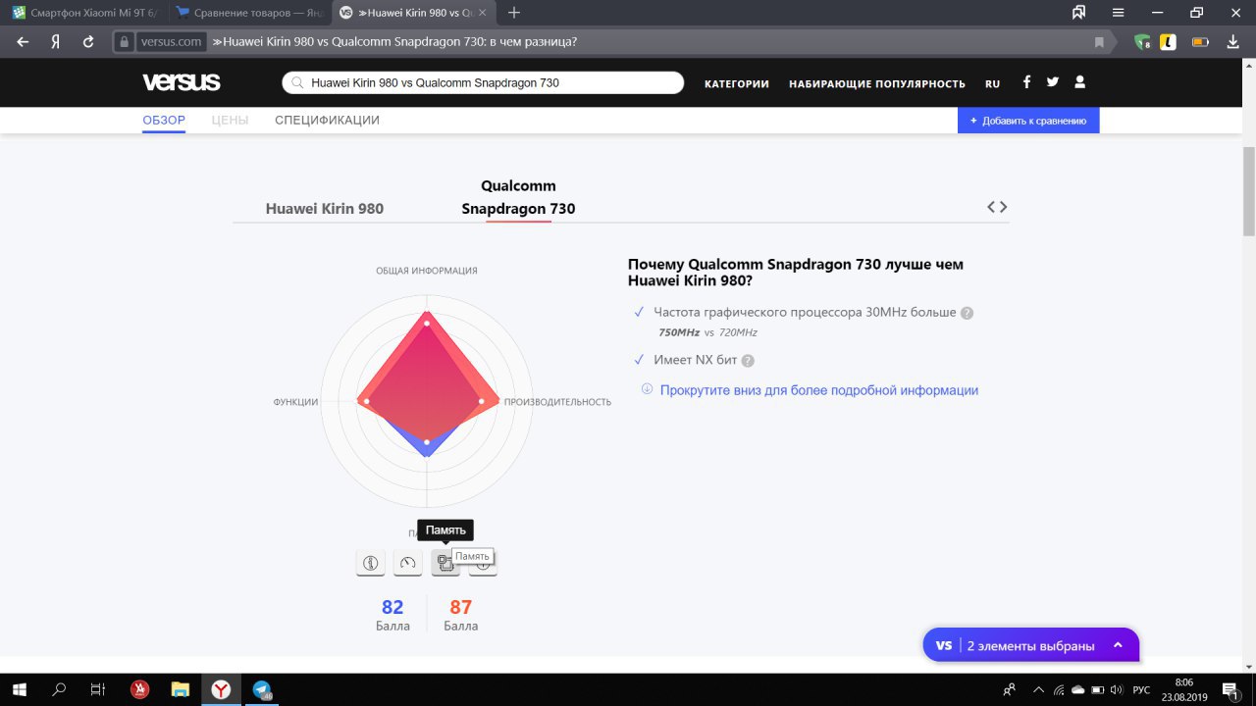Open the СПЕЦИФИКАЦИИ section tab
The image size is (1256, 706).
point(327,121)
